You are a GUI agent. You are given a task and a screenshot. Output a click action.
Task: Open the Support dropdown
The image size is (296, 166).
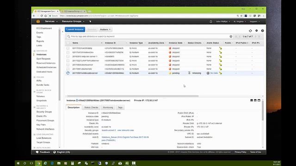[x=255, y=22]
